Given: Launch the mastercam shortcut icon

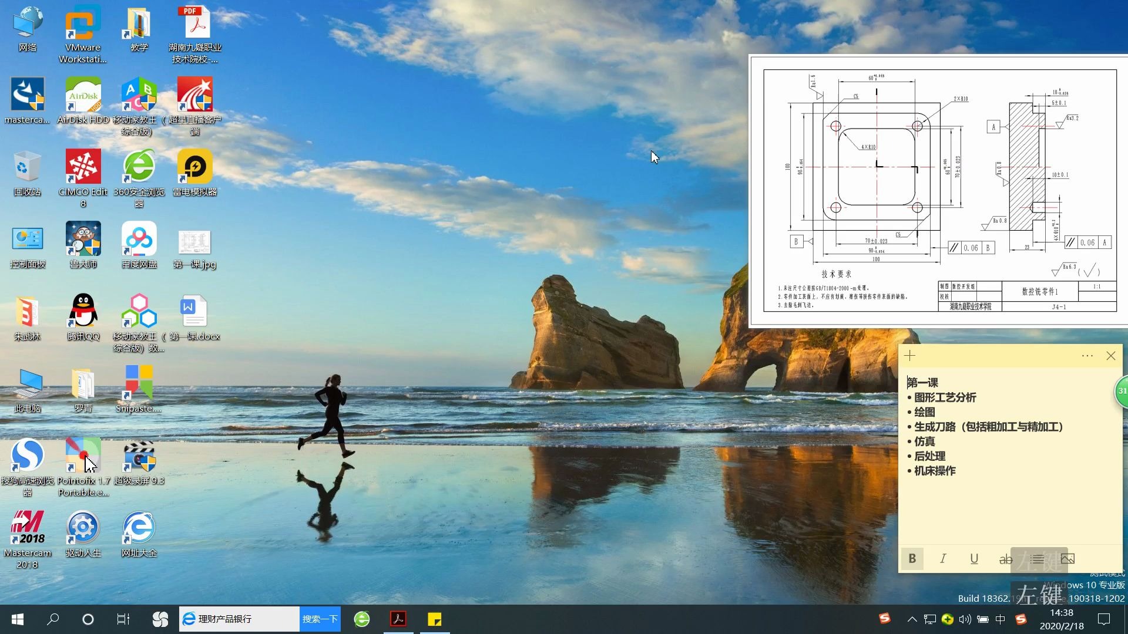Looking at the screenshot, I should pyautogui.click(x=27, y=101).
